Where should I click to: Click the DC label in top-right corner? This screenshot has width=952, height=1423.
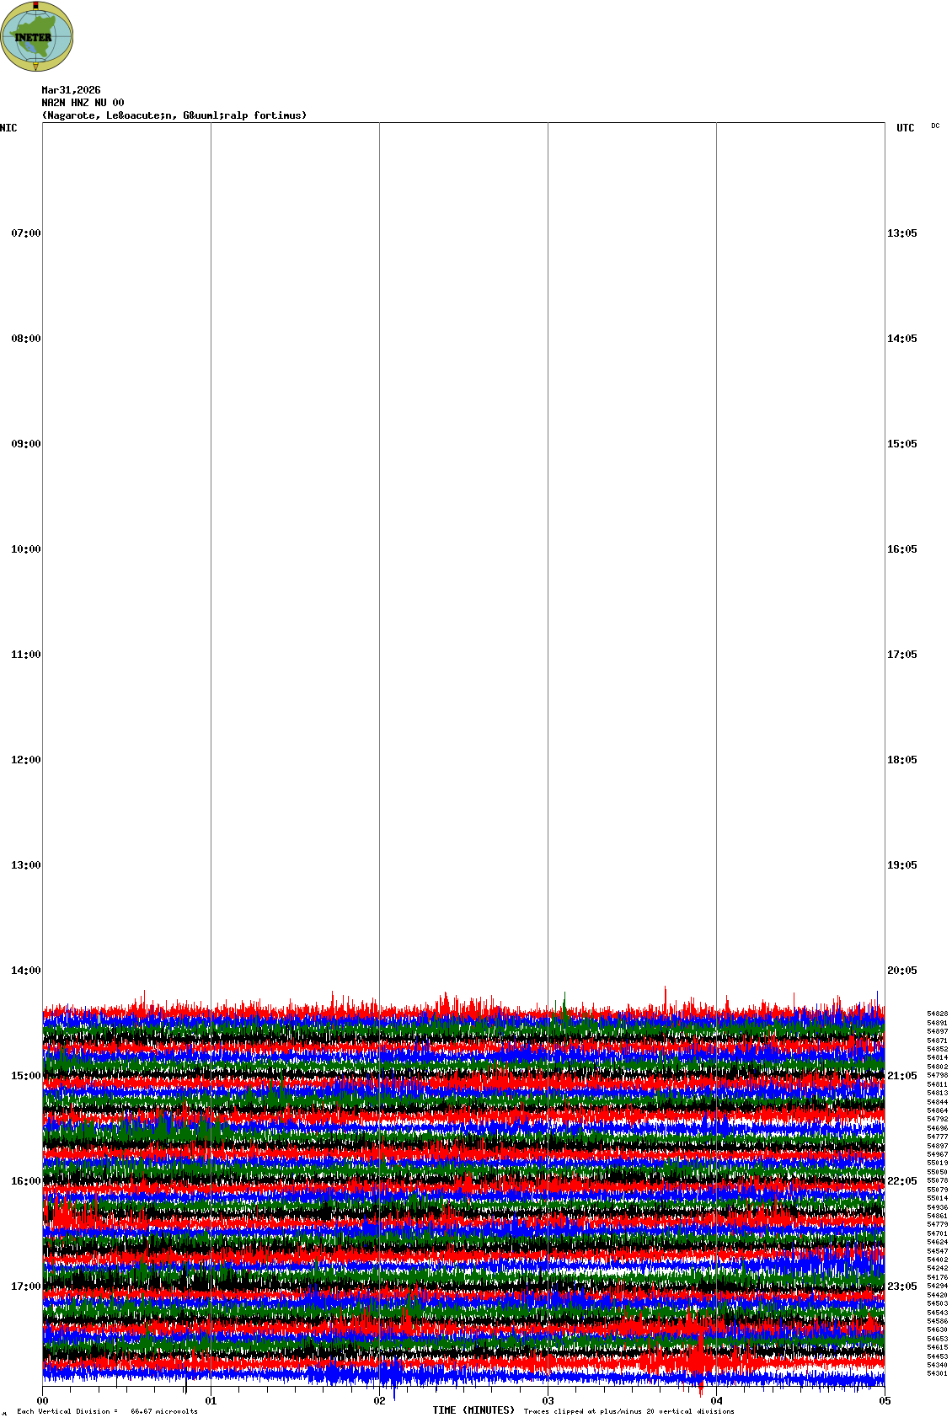(x=935, y=126)
